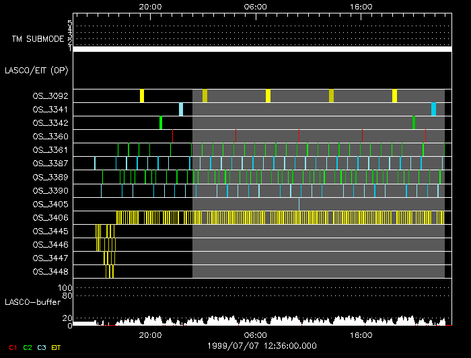
Task: Select the EIT legend entry
Action: [x=57, y=347]
